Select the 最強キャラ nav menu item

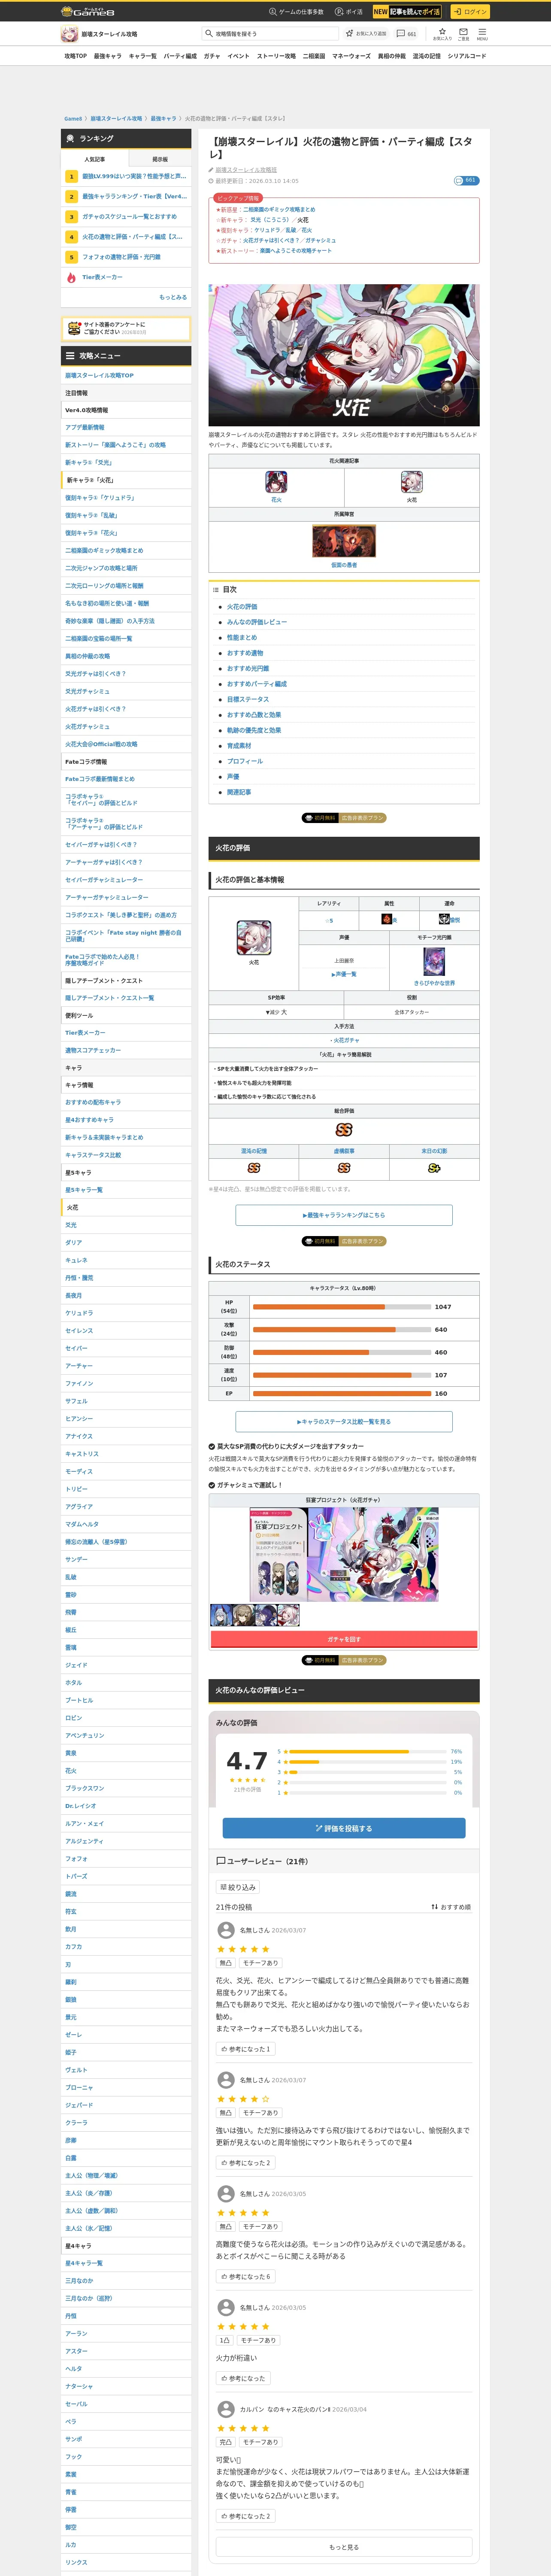(x=108, y=56)
